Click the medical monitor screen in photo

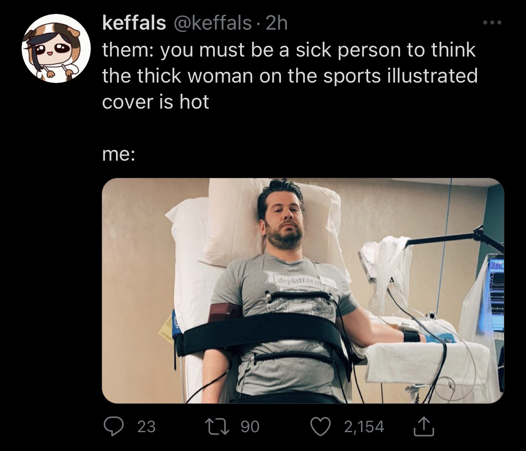496,295
